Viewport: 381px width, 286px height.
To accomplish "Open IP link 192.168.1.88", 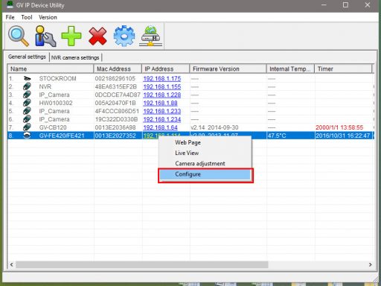I will point(160,103).
